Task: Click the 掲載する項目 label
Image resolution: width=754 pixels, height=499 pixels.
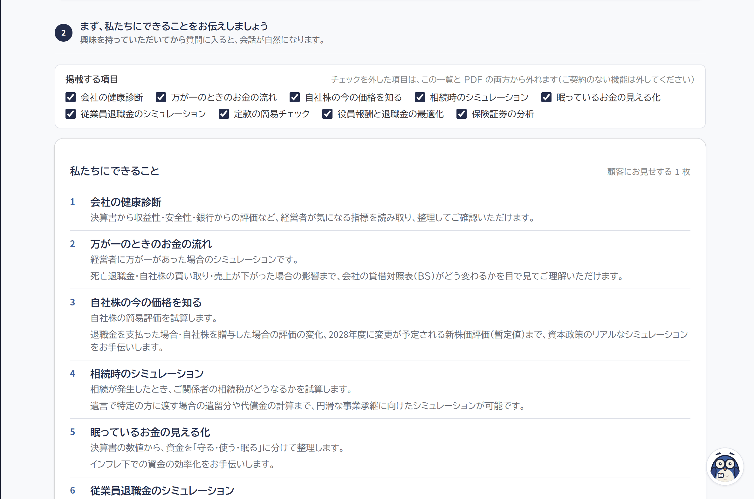Action: pos(92,79)
